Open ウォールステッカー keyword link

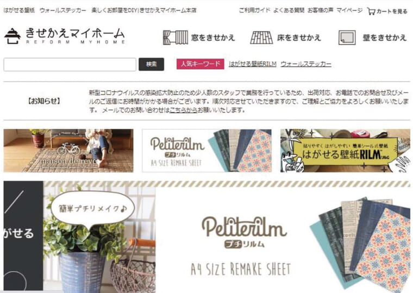306,64
